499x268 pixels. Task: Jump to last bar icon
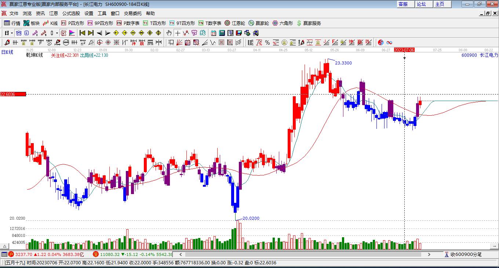(x=91, y=33)
